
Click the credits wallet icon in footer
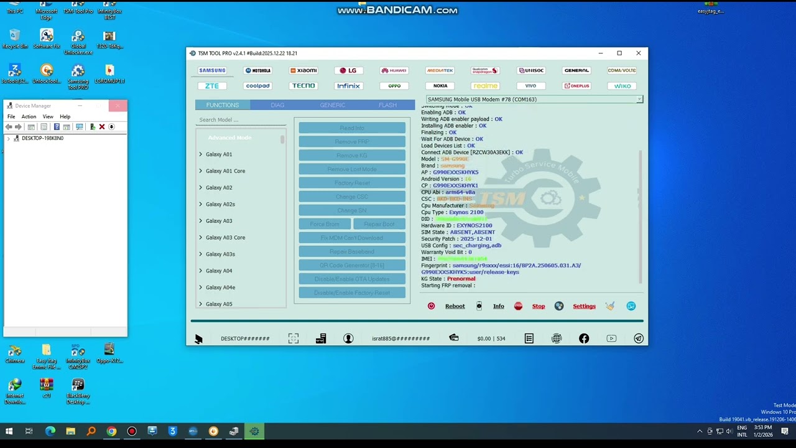point(454,338)
